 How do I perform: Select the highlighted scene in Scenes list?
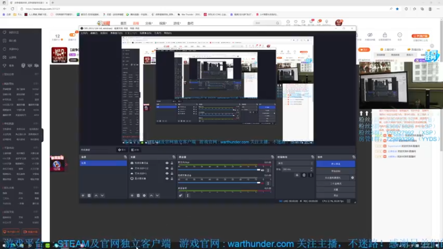point(103,163)
